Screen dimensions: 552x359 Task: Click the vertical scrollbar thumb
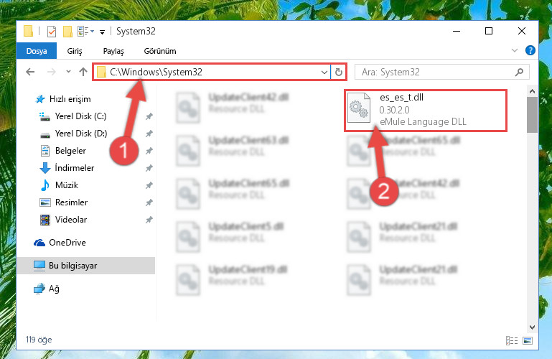point(532,115)
